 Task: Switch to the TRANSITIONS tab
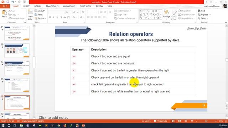pyautogui.click(x=52, y=6)
